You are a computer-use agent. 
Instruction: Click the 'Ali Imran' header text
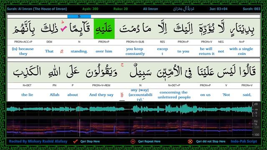(150, 9)
